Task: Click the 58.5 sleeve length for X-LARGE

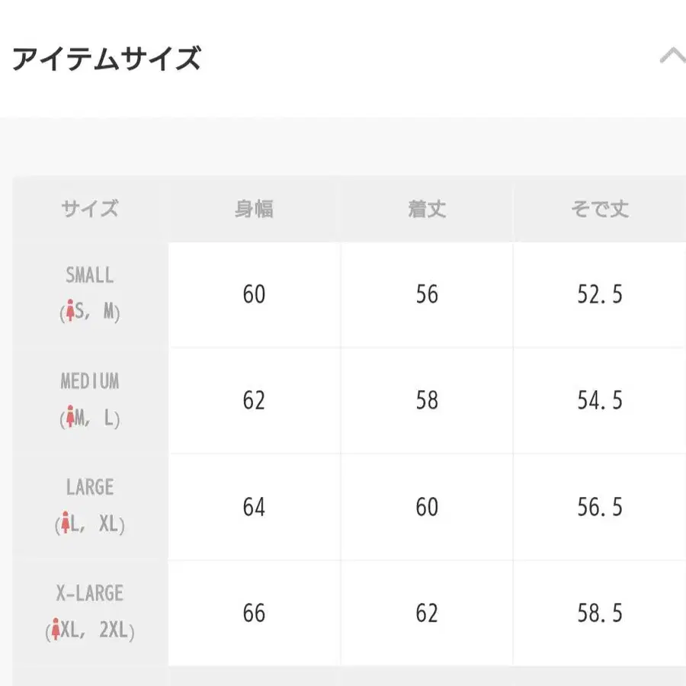Action: [600, 612]
